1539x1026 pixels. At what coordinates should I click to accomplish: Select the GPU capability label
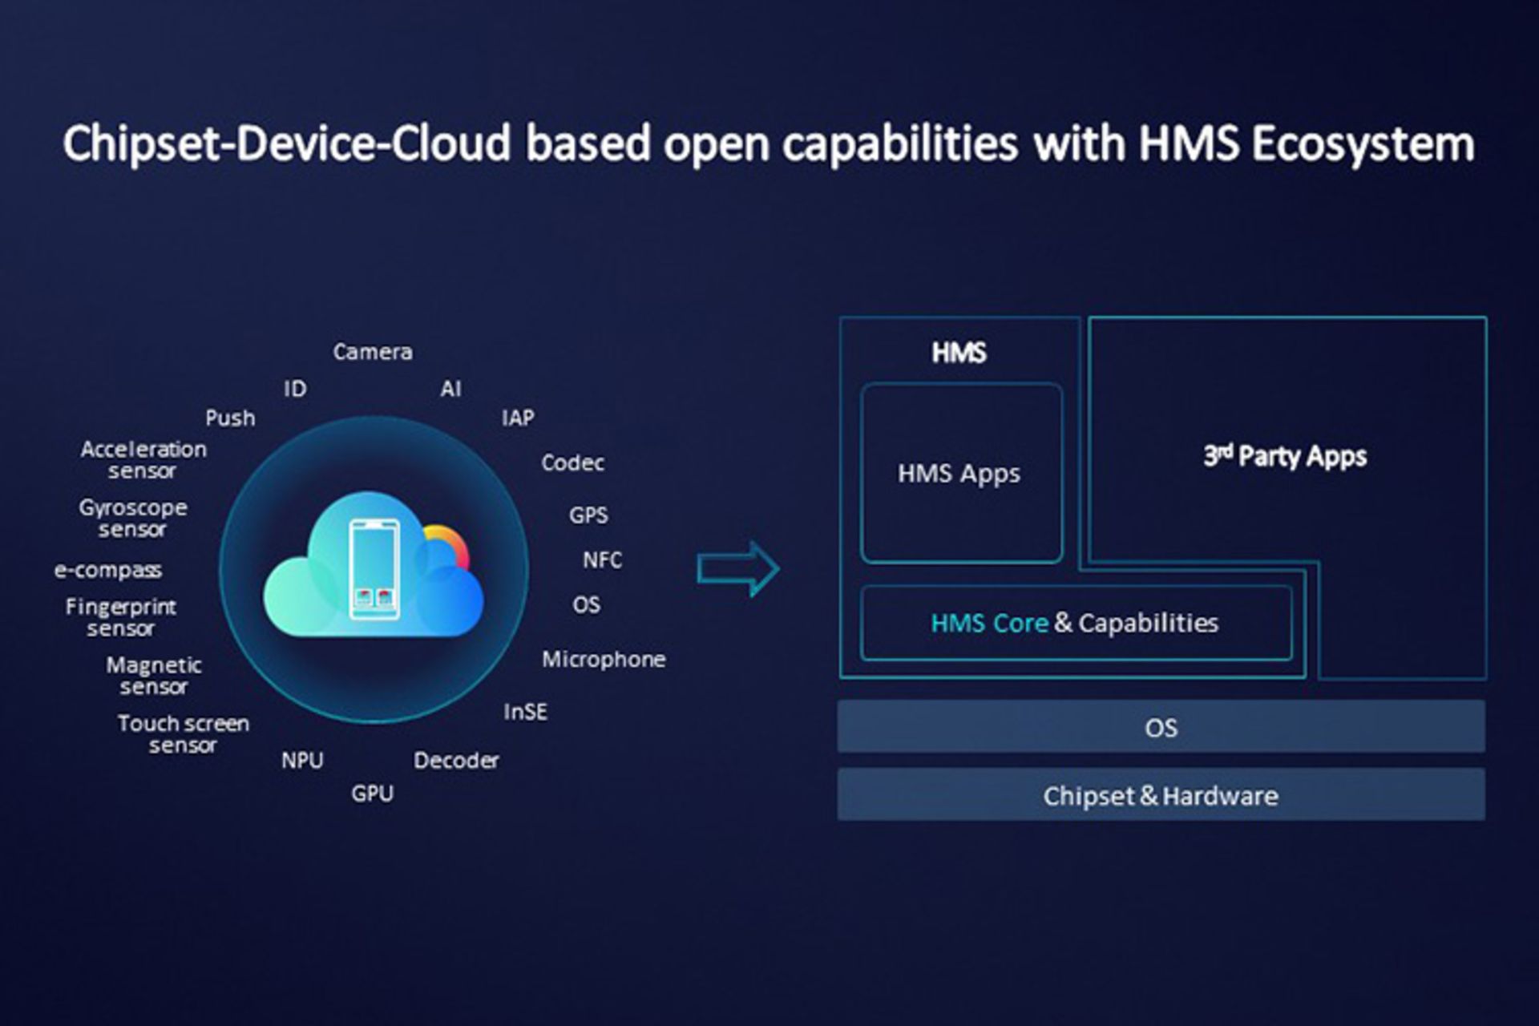[x=372, y=794]
